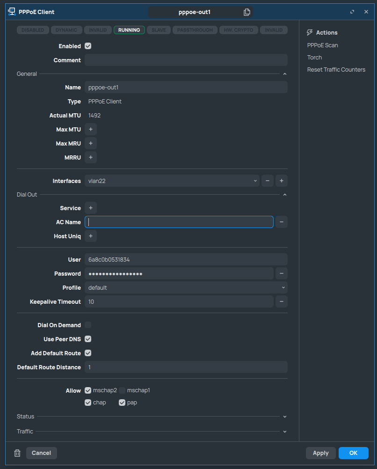Click the PPPoE Client interface icon

[x=12, y=12]
